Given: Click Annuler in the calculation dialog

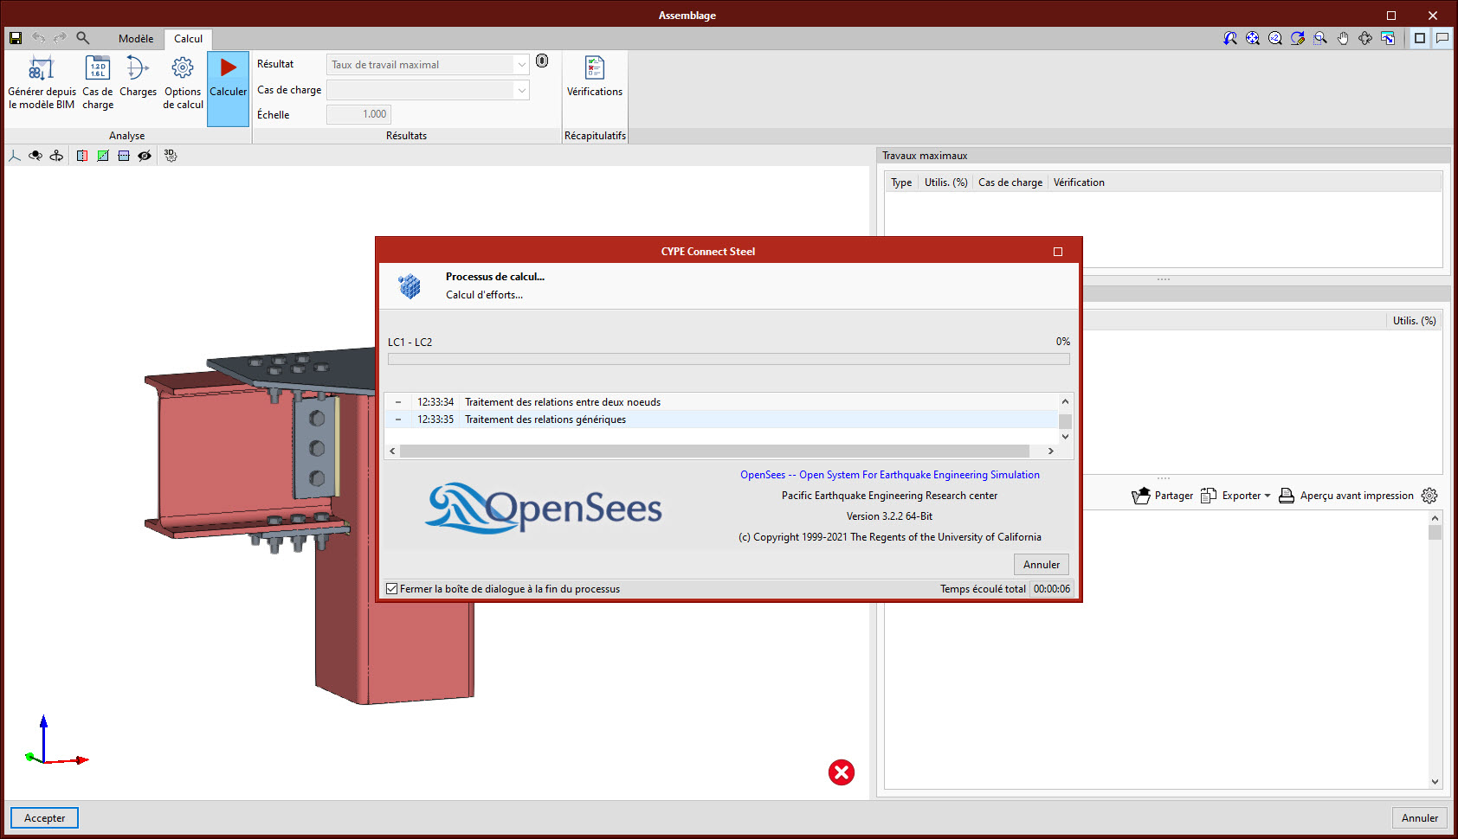Looking at the screenshot, I should pyautogui.click(x=1042, y=565).
